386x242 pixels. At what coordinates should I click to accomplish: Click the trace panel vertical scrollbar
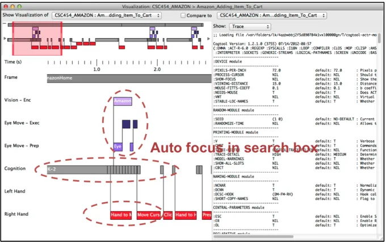pyautogui.click(x=379, y=39)
